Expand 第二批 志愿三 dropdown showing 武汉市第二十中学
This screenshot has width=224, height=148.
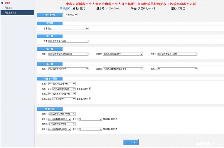177,54
